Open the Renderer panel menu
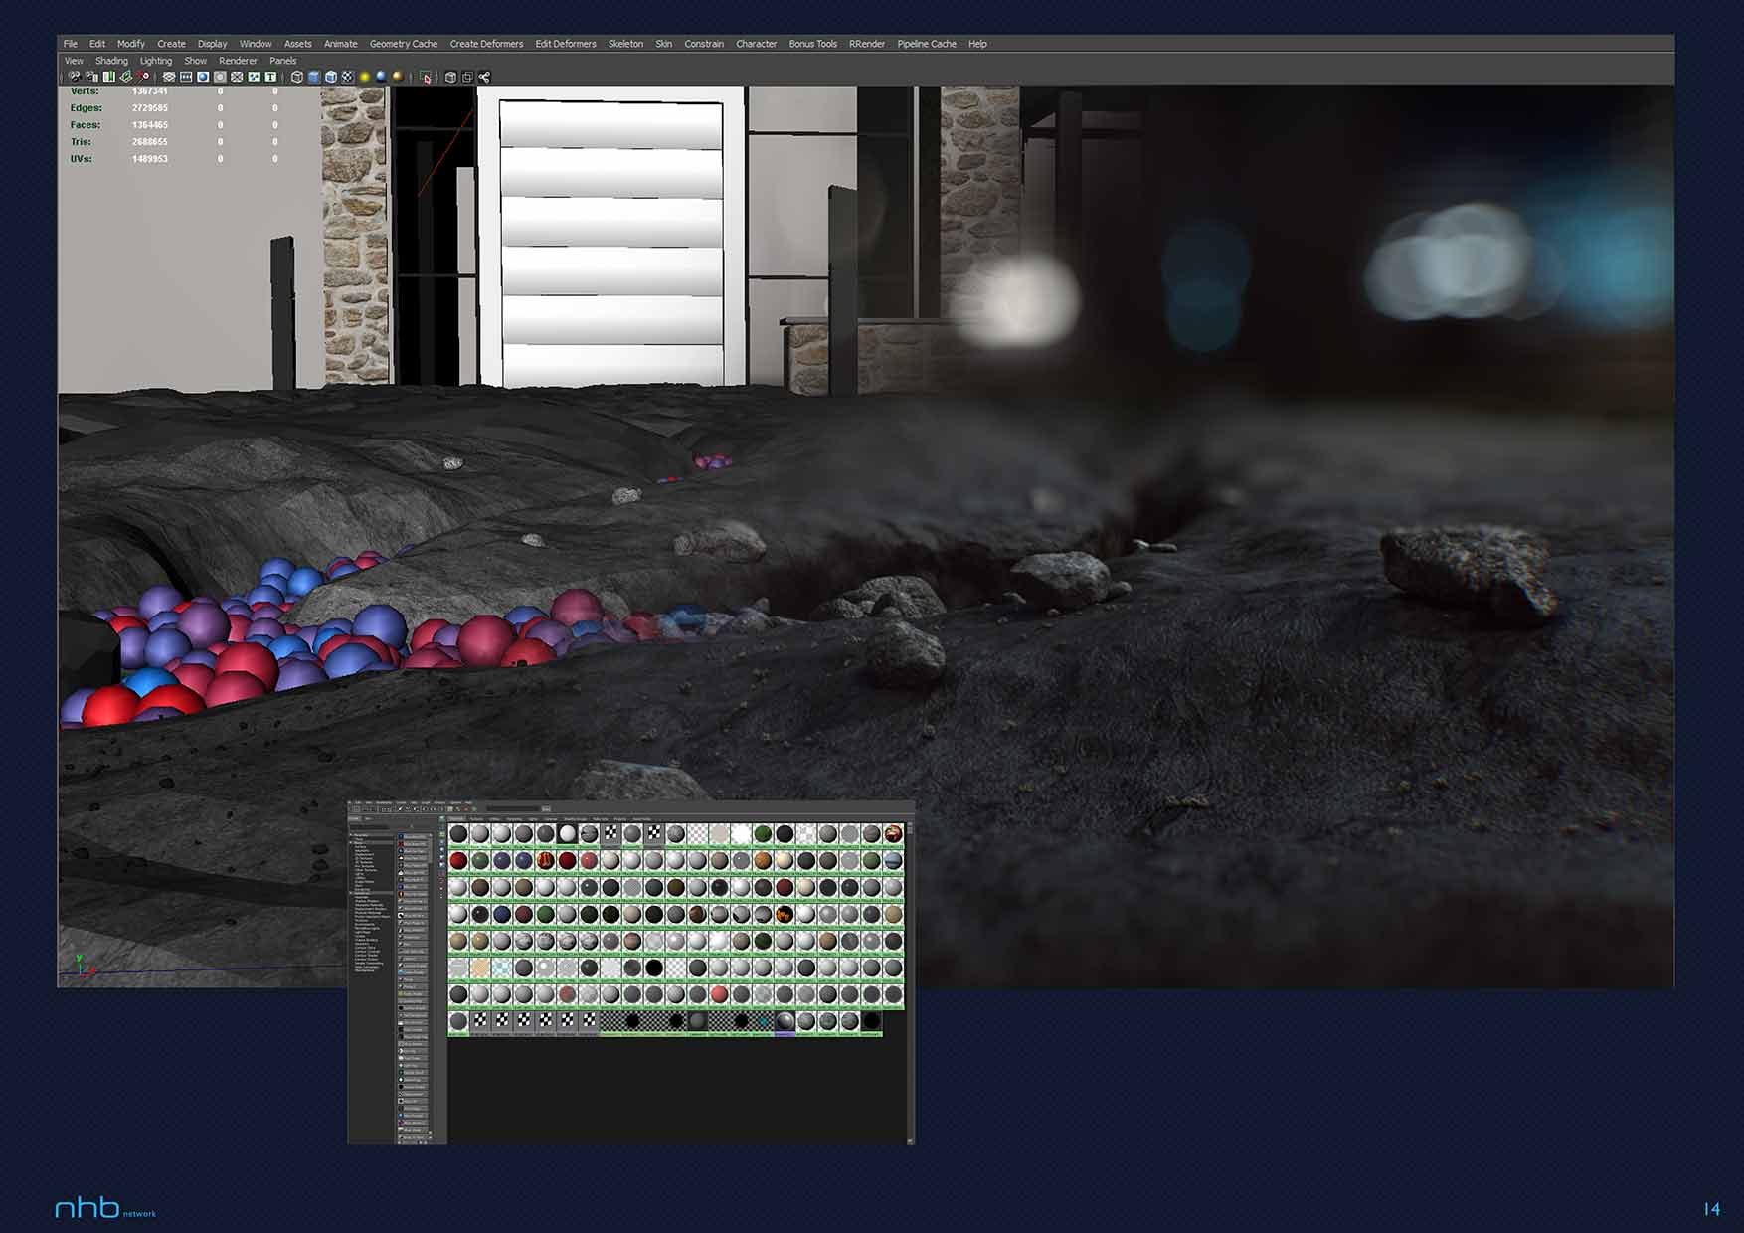Image resolution: width=1744 pixels, height=1233 pixels. click(x=238, y=61)
